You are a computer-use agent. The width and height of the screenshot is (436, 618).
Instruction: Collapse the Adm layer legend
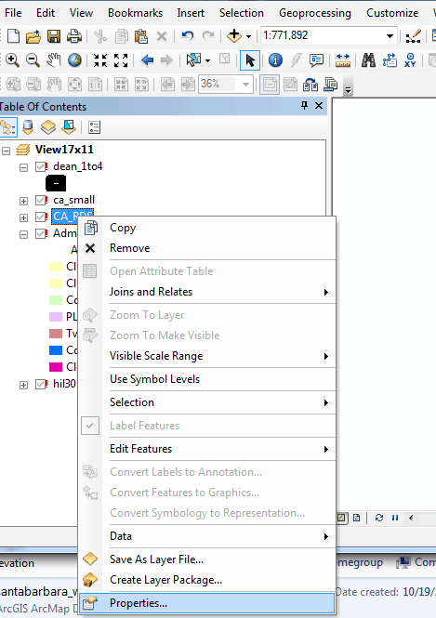23,234
